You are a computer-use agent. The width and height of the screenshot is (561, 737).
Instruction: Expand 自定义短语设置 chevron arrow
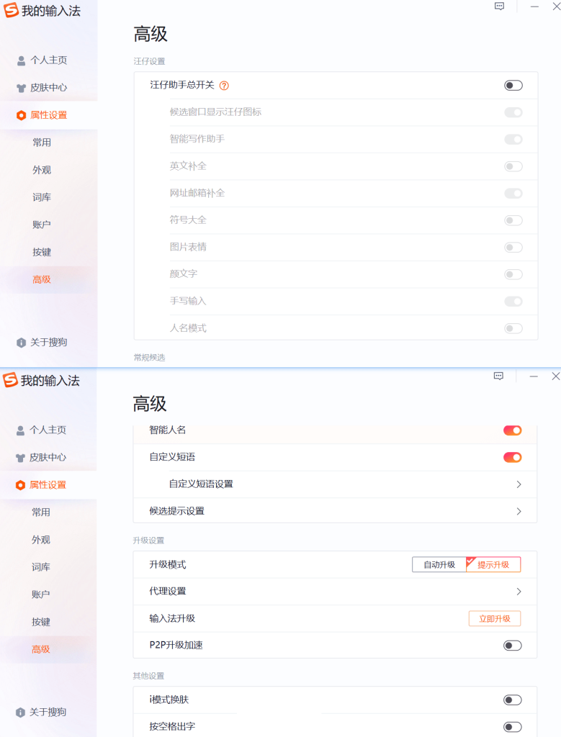[x=519, y=484]
